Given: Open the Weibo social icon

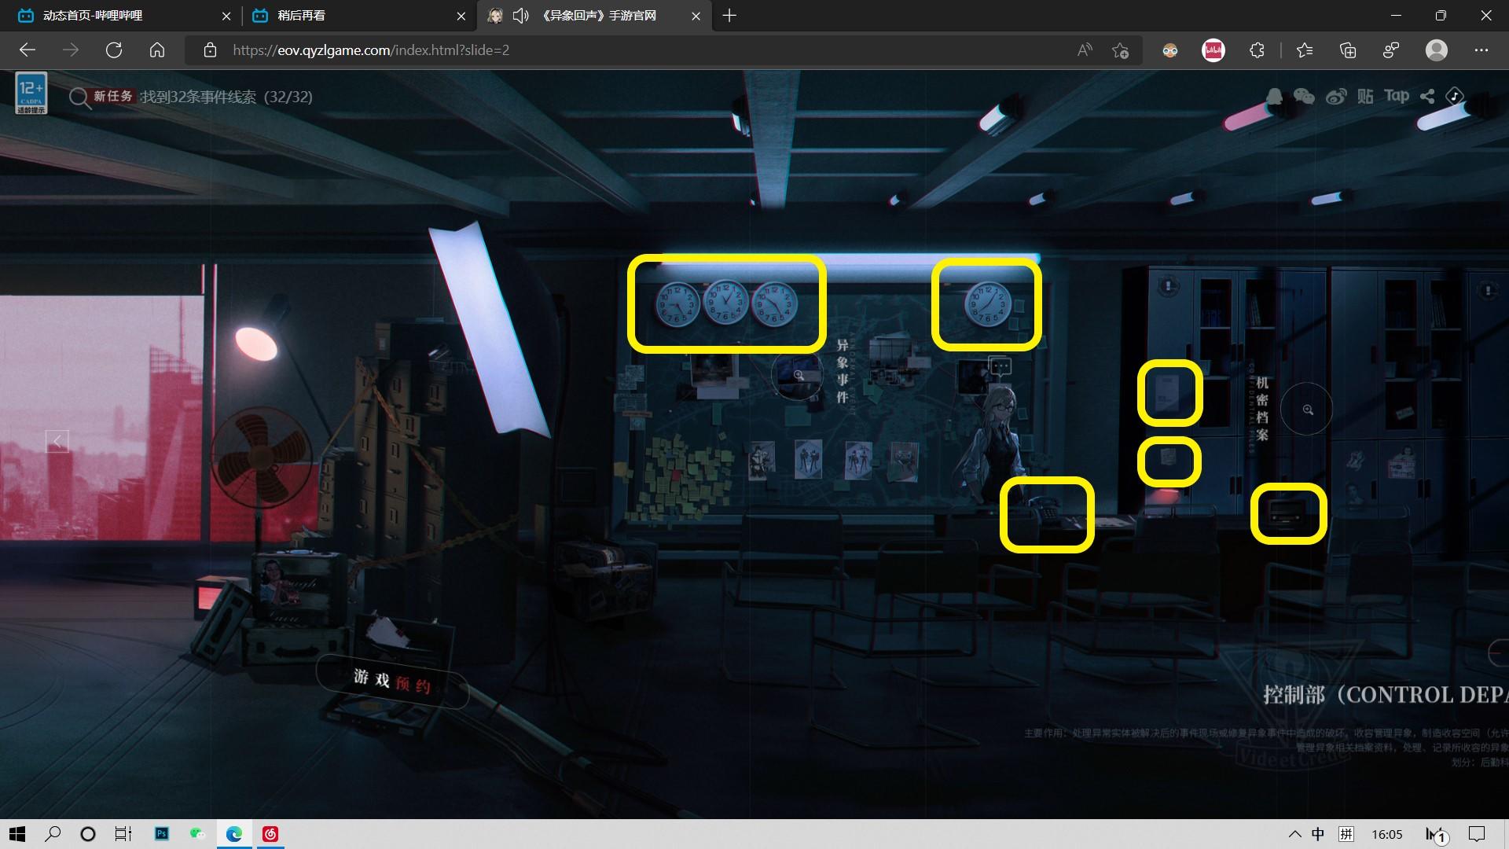Looking at the screenshot, I should click(1336, 96).
